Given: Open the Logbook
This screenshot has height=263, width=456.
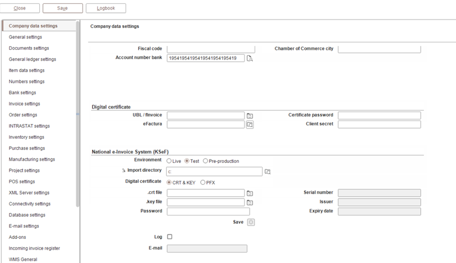Looking at the screenshot, I should coord(106,8).
